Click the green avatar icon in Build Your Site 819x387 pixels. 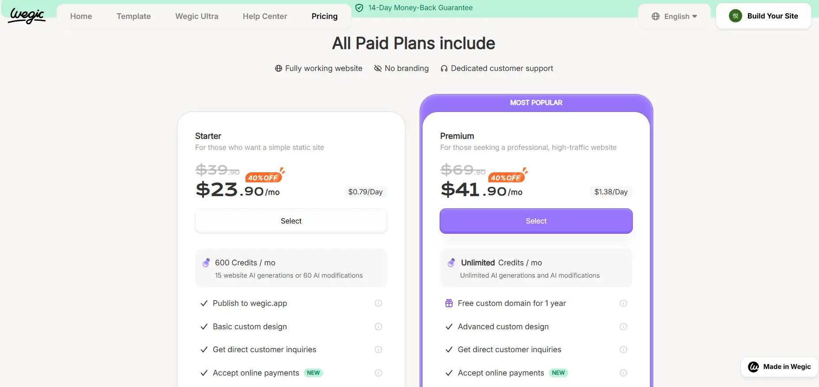(x=736, y=16)
